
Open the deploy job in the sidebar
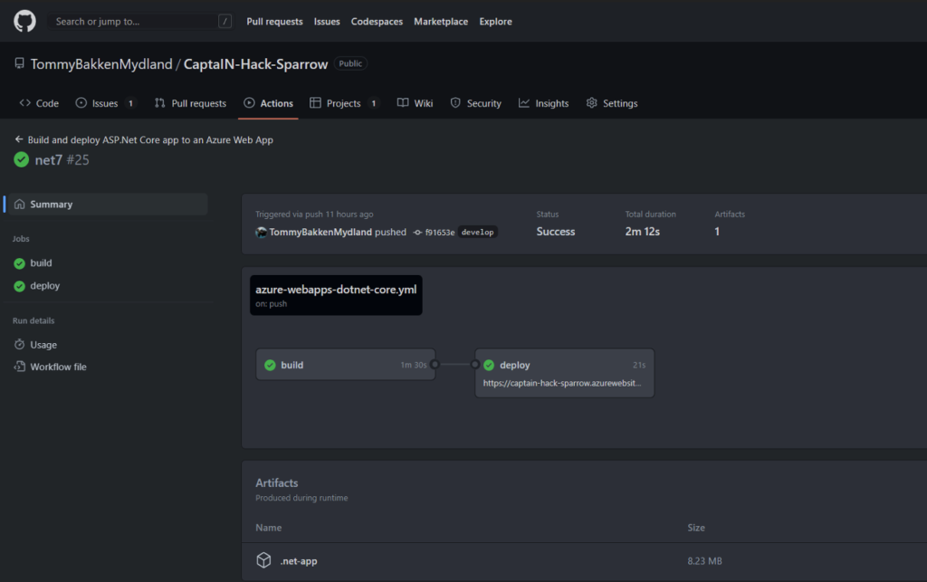[45, 285]
